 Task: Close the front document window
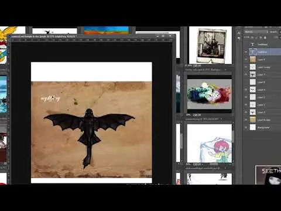[170, 36]
